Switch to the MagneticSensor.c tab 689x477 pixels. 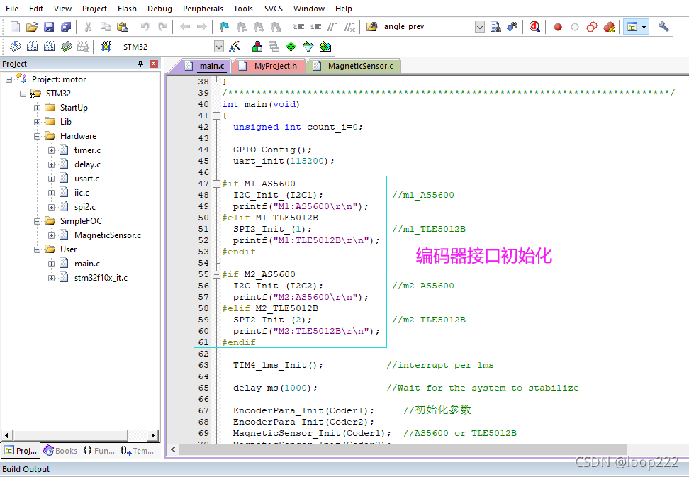[354, 66]
